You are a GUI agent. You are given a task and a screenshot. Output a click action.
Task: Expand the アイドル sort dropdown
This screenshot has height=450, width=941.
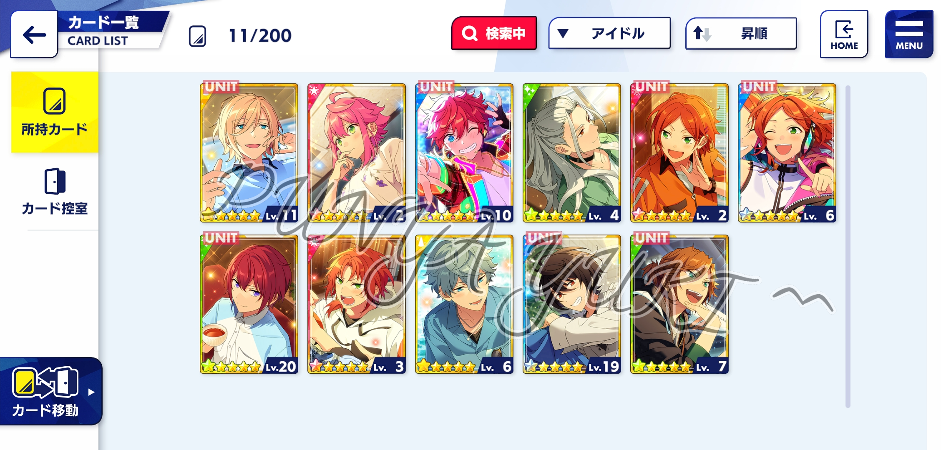(609, 33)
